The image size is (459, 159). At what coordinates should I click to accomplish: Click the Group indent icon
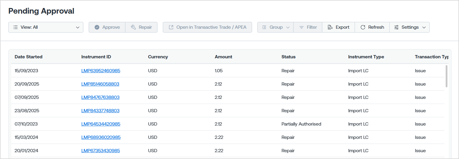click(x=264, y=27)
